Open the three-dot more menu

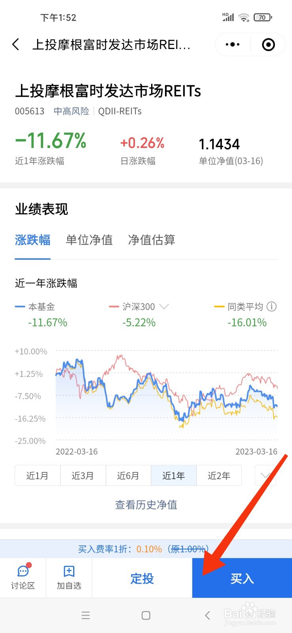click(233, 44)
